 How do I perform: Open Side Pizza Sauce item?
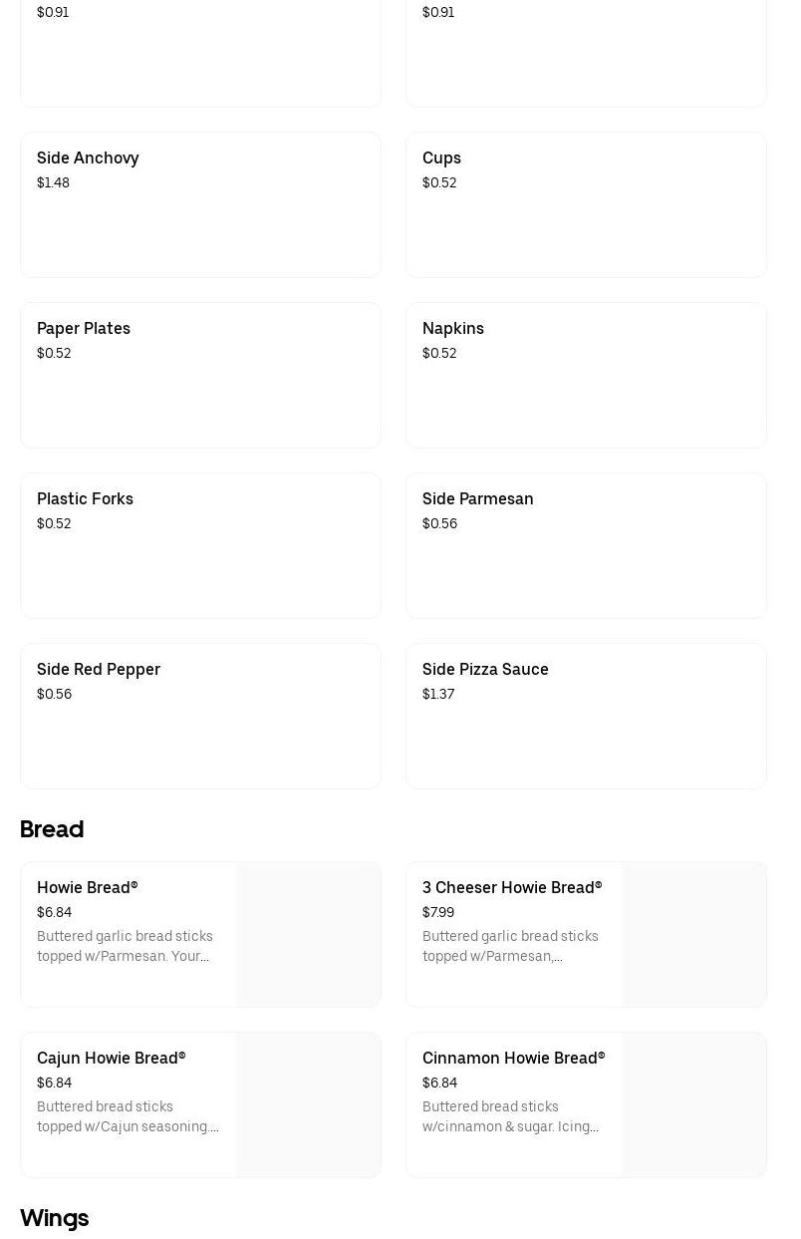(586, 716)
